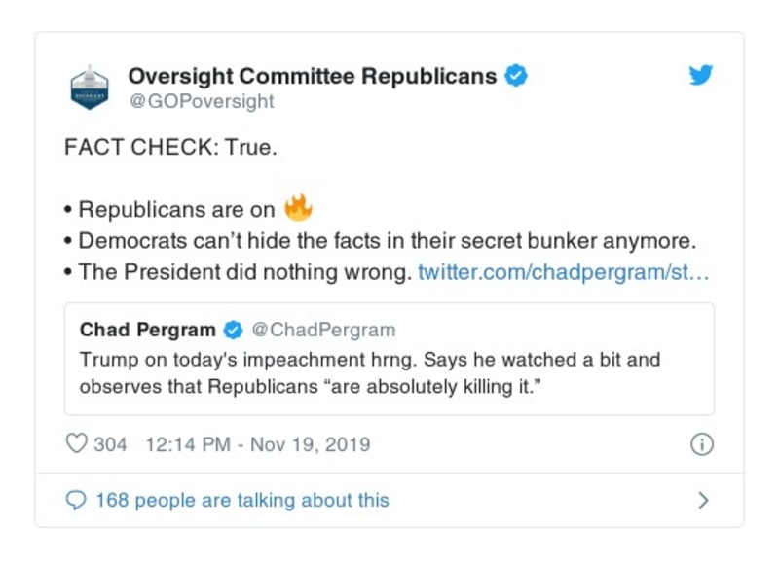Click Chad Pergram's verified badge
The width and height of the screenshot is (779, 562).
[234, 330]
